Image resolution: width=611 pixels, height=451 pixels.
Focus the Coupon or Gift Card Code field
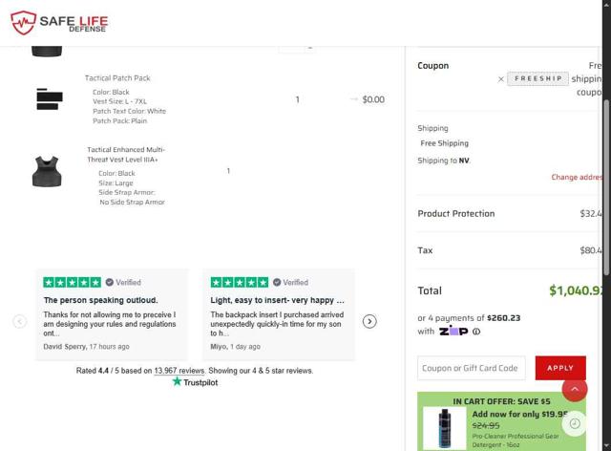point(471,368)
